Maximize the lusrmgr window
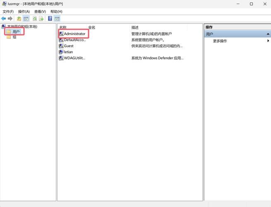This screenshot has height=207, width=271. click(x=251, y=4)
